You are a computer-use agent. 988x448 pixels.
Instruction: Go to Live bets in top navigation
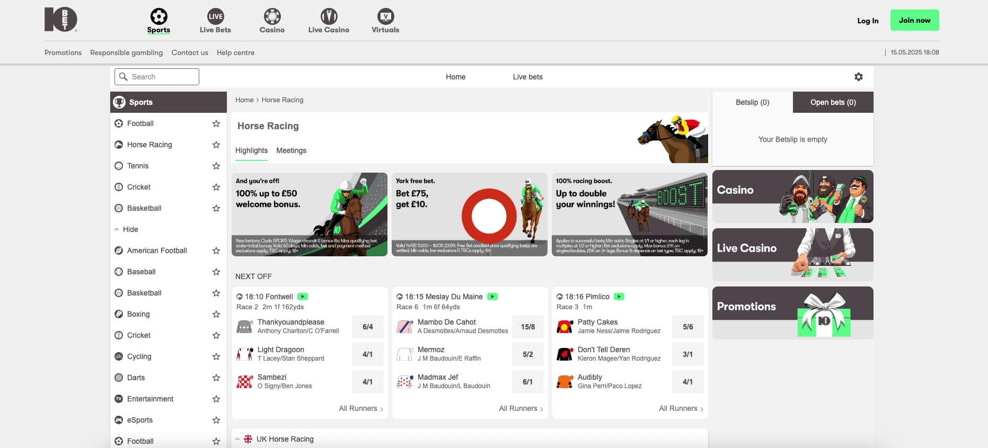527,77
